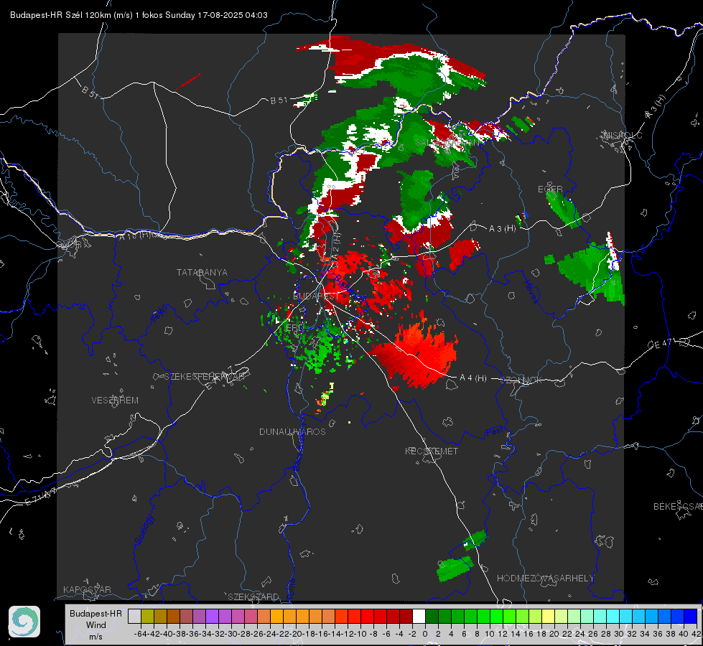Click the KAPOSVAR city label

coord(87,589)
